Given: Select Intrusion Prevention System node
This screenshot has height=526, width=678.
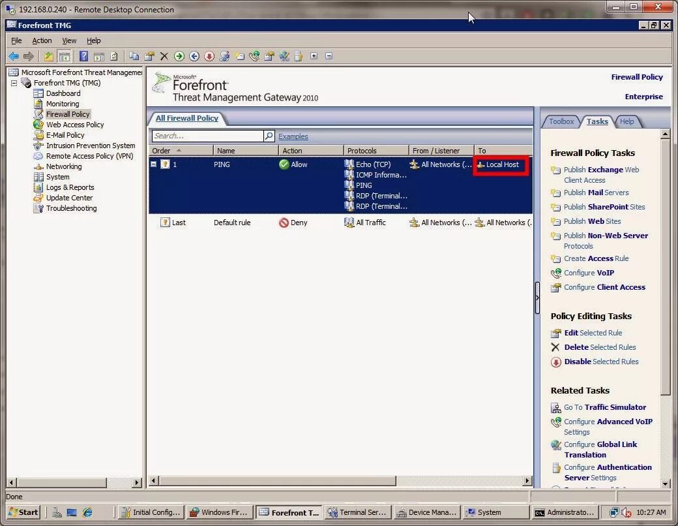Looking at the screenshot, I should tap(91, 146).
